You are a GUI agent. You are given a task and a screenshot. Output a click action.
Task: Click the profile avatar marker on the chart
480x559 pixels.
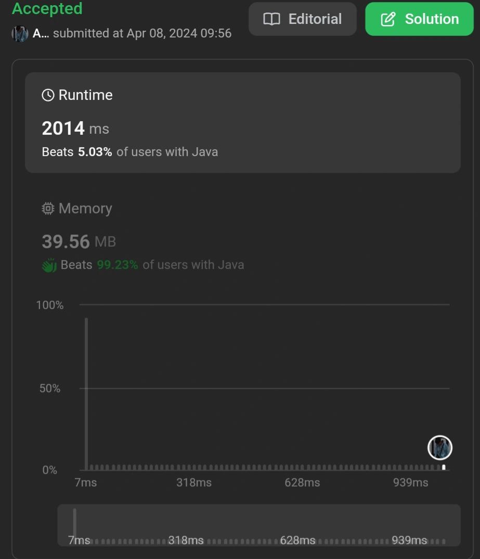coord(440,448)
